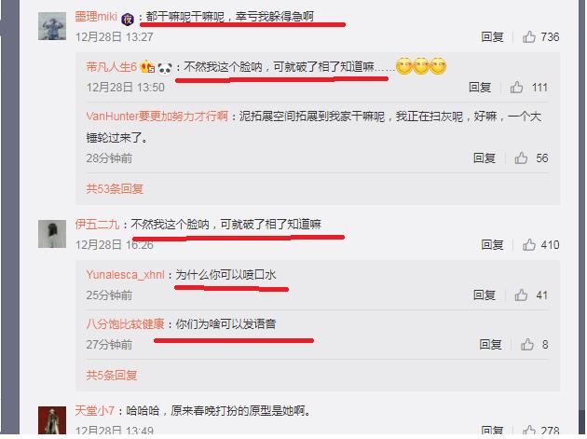Screen dimensions: 587x439
Task: Expand all 53 replies (共53条回复)
Action: 115,188
